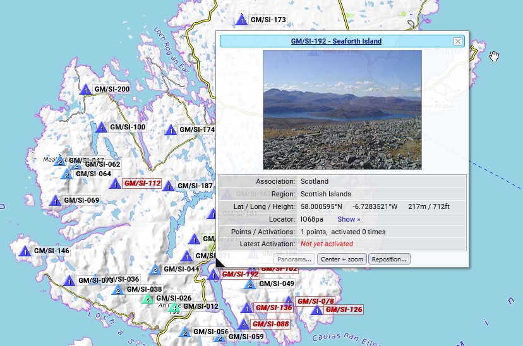This screenshot has width=523, height=346.
Task: Open the GM/SI-112 summit marker
Action: pos(116,184)
